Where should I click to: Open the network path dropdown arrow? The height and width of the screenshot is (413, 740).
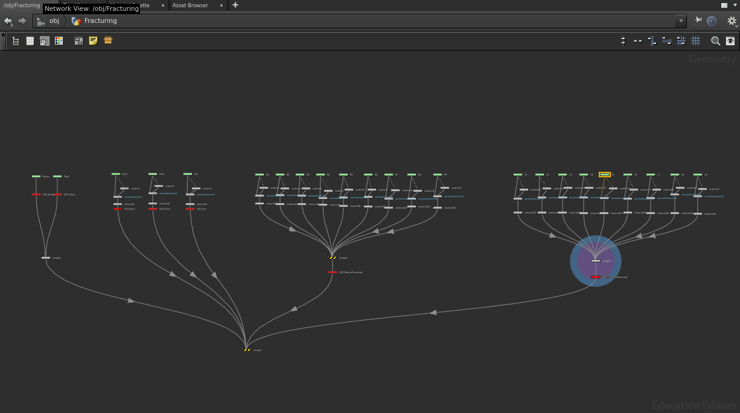click(x=681, y=20)
